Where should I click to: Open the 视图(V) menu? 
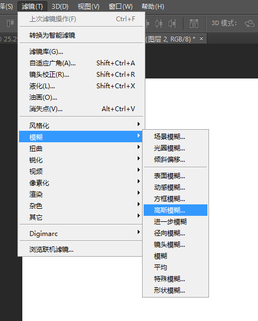(x=88, y=7)
